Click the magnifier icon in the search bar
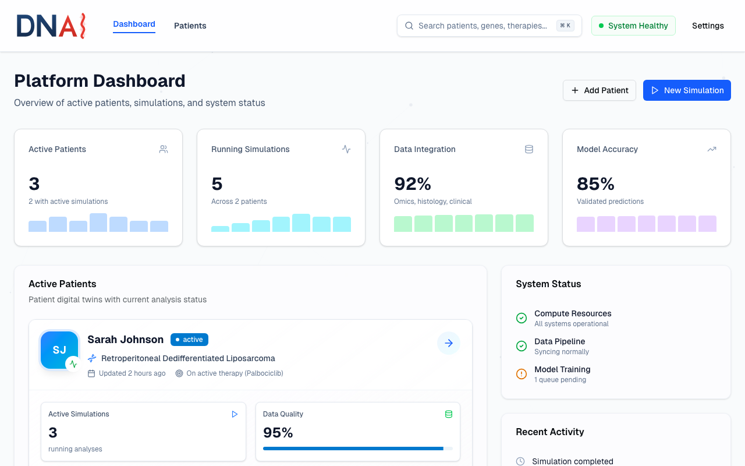 [x=409, y=26]
